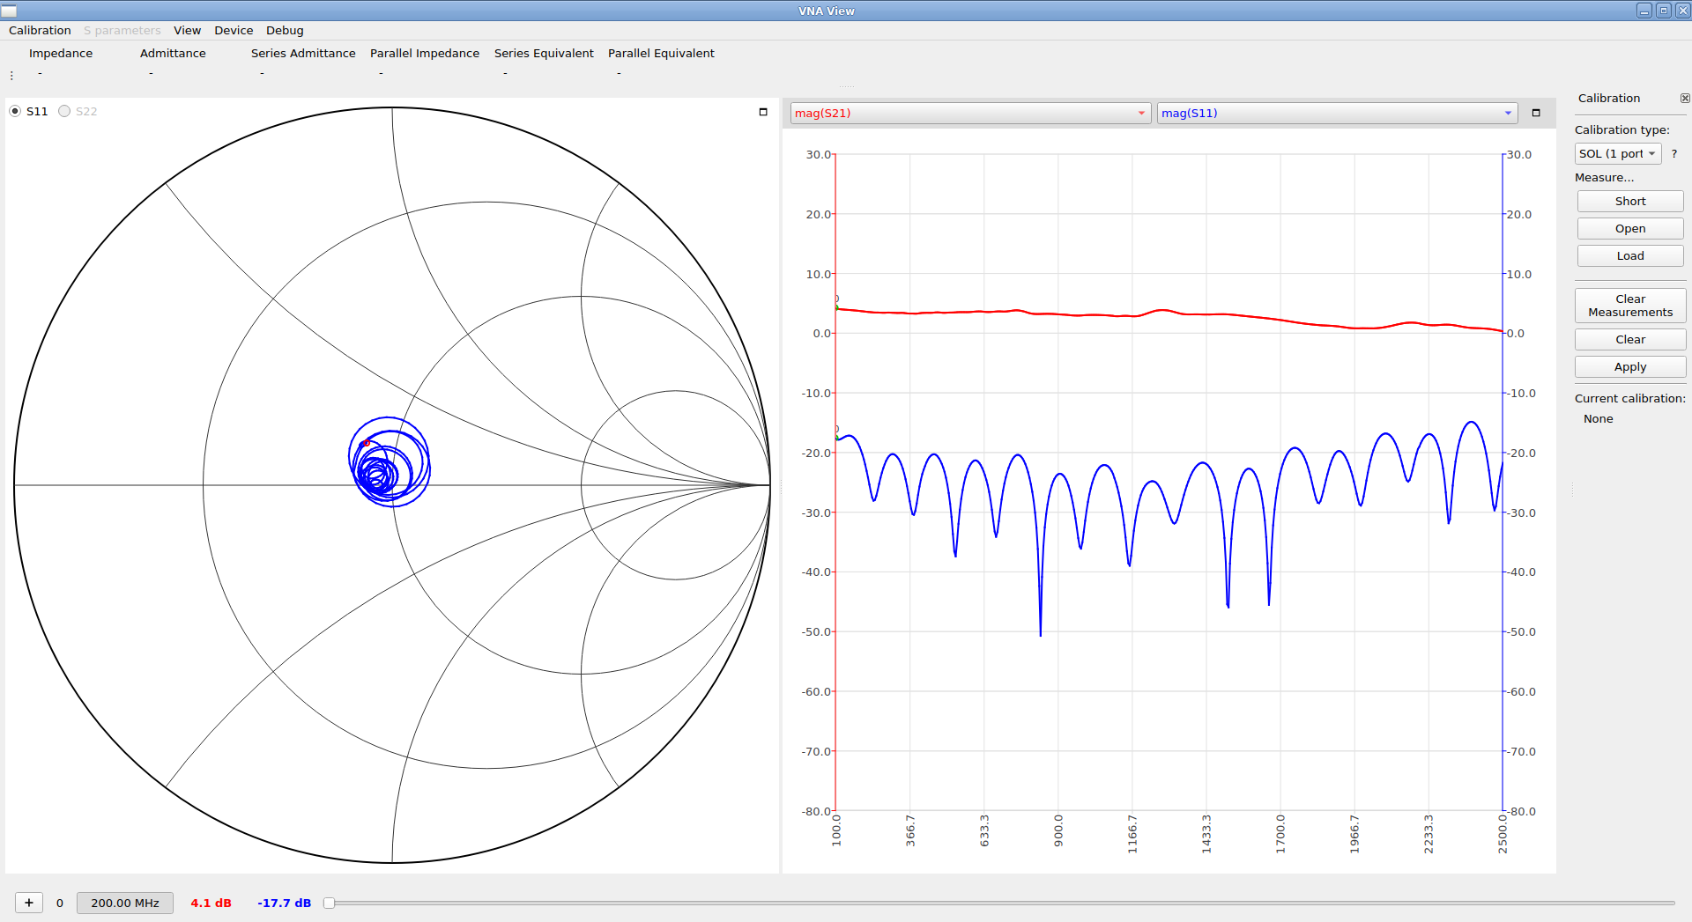Click the Impedance label
Image resolution: width=1692 pixels, height=922 pixels.
tap(61, 53)
